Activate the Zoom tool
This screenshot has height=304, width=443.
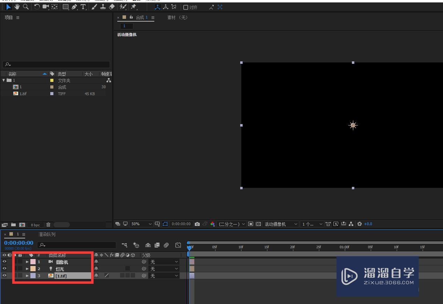26,7
